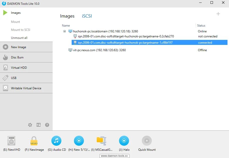Click the connected status in the highlighted row
This screenshot has height=158, width=229.
(205, 43)
